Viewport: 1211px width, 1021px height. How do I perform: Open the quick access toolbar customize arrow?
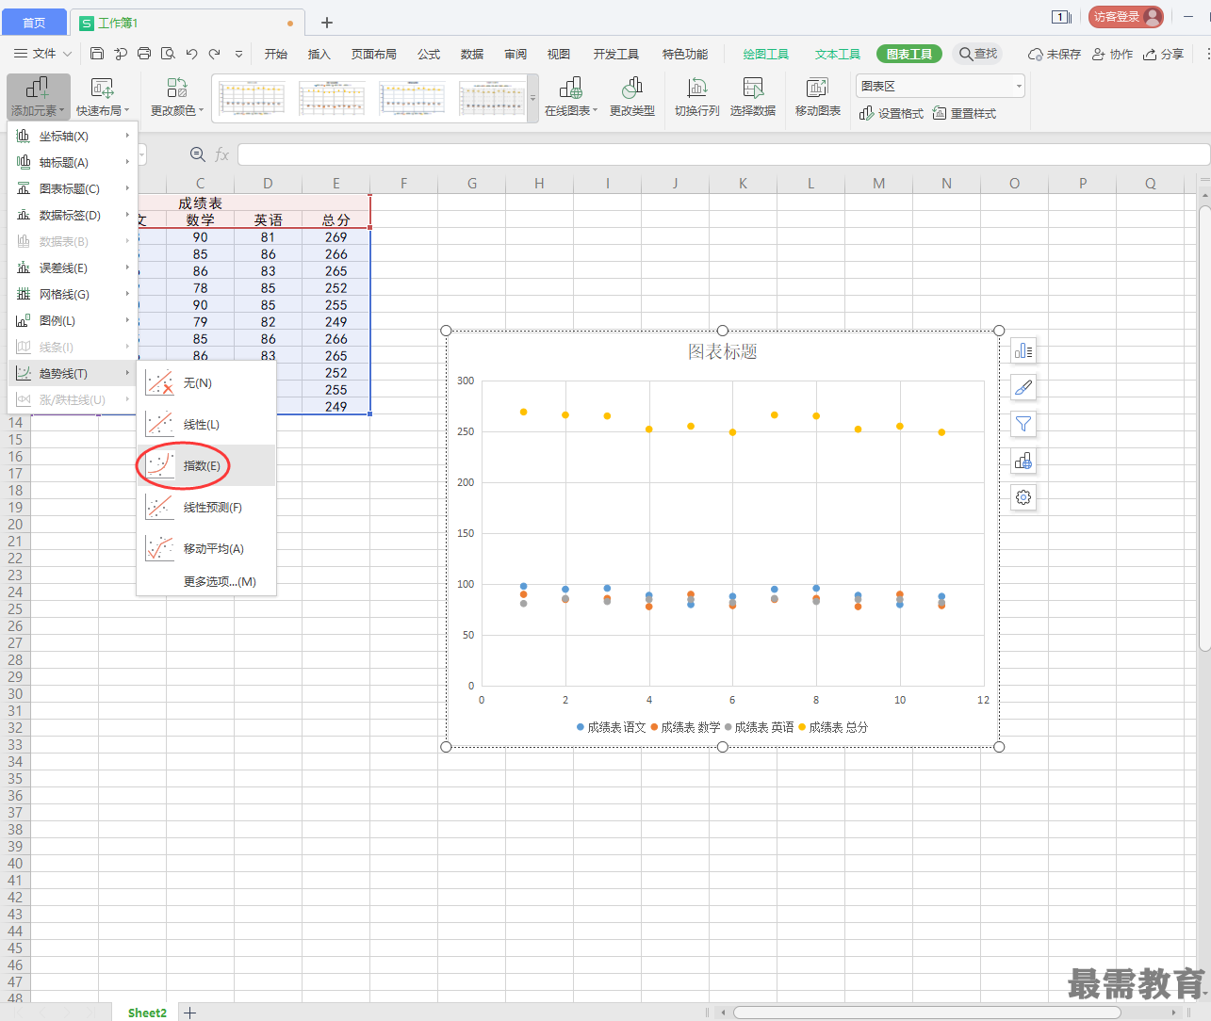238,54
